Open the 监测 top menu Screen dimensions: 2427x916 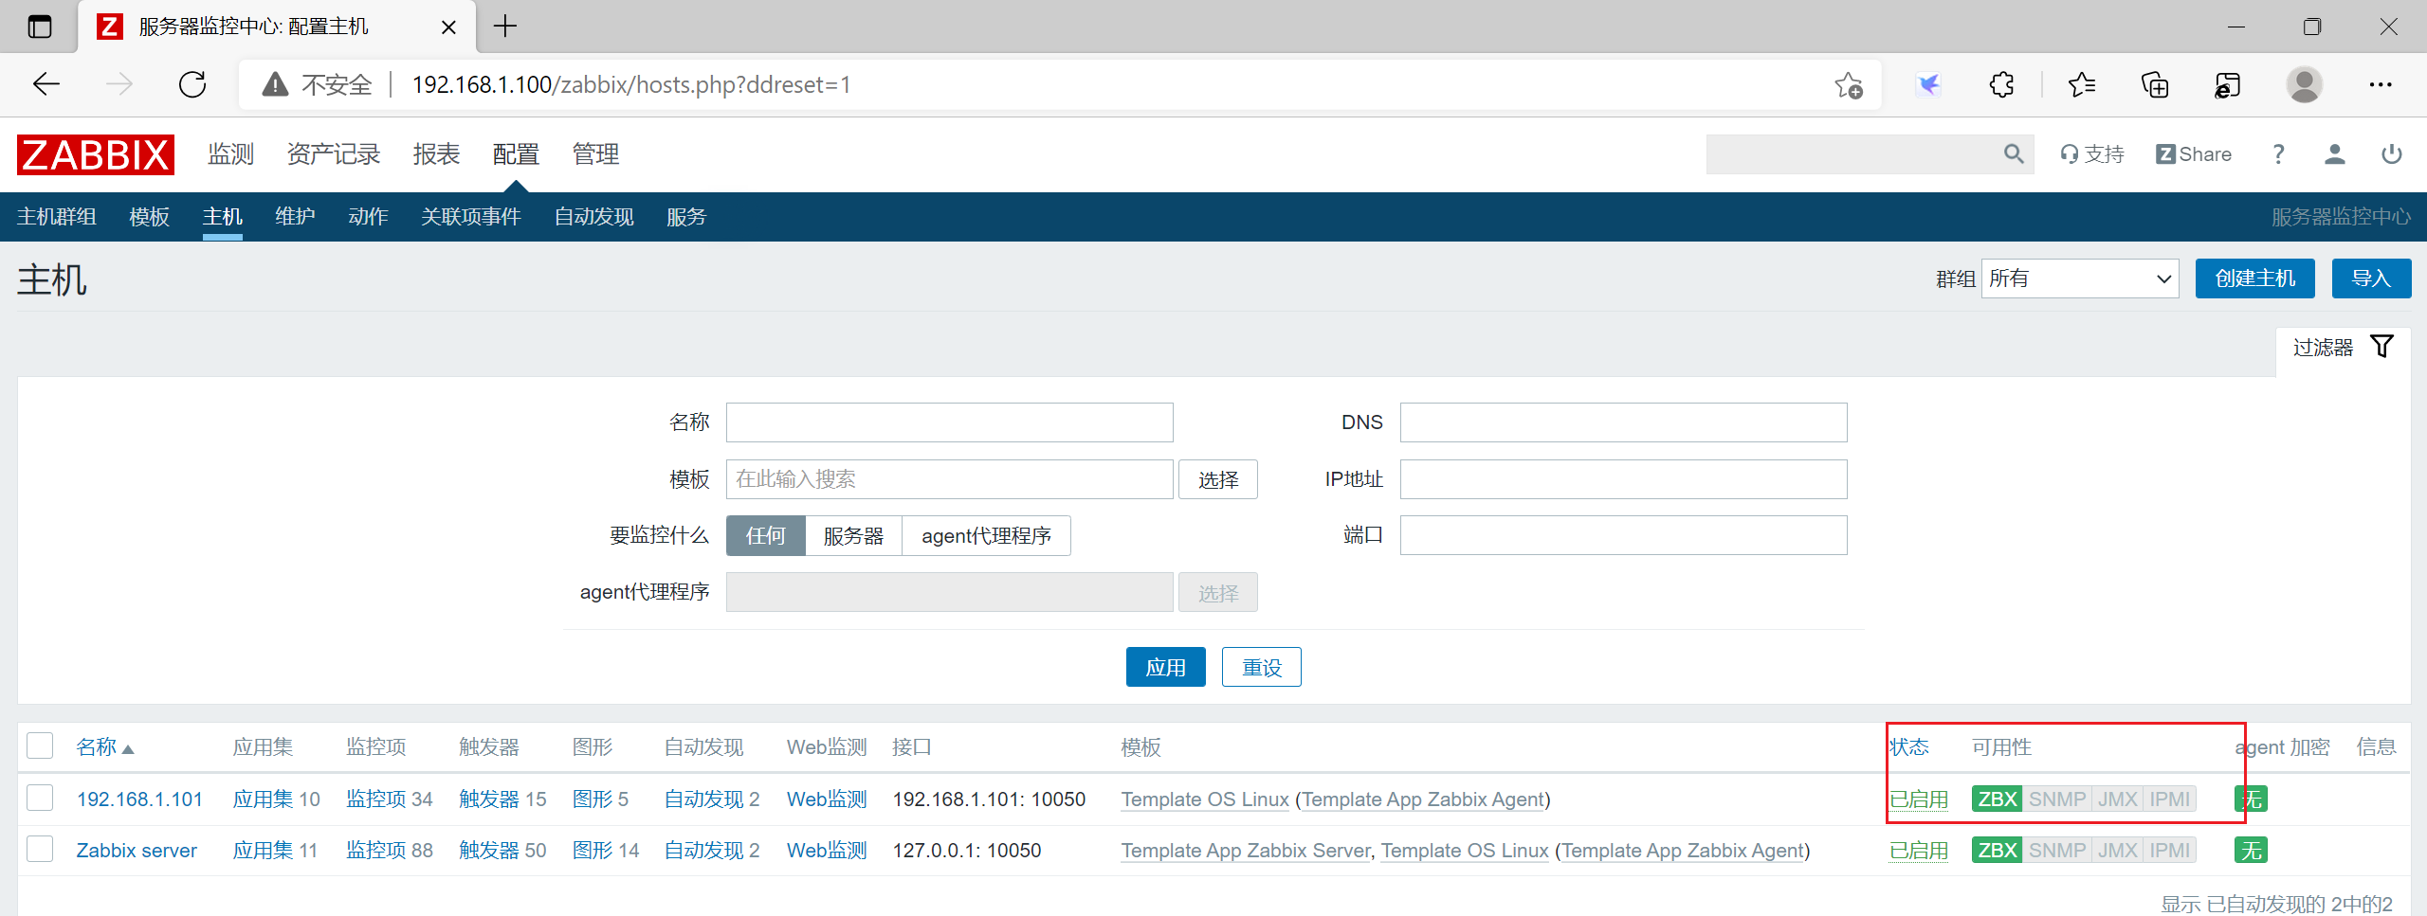[231, 154]
